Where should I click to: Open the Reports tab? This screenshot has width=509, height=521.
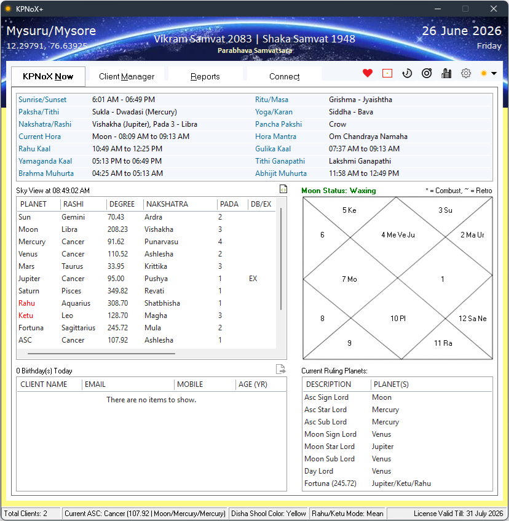coord(205,76)
